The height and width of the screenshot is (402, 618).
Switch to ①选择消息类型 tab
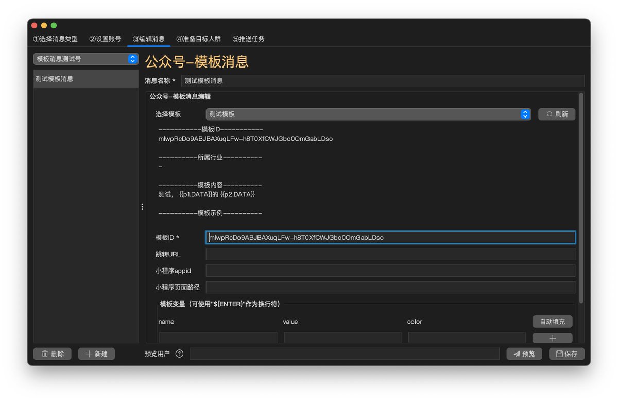pos(56,39)
